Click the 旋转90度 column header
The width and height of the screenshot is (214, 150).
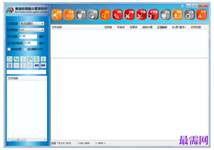[147, 27]
